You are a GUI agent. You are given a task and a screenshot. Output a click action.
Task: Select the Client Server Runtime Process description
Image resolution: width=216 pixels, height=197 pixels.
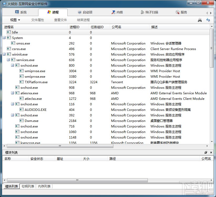pos(173,49)
